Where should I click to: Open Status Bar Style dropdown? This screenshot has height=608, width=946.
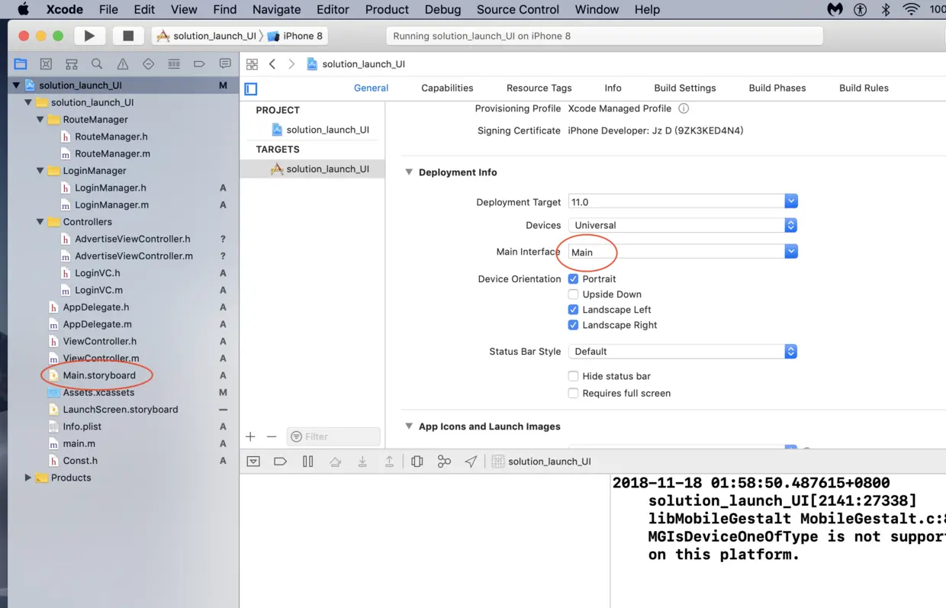[683, 352]
